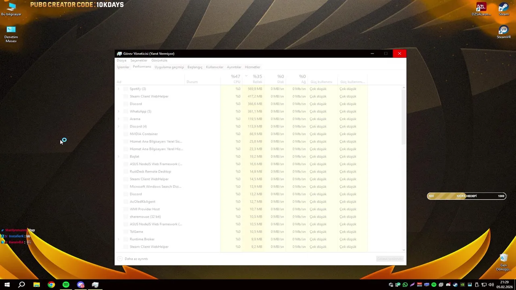
Task: Click Spotify icon in system tray
Action: coord(434,285)
